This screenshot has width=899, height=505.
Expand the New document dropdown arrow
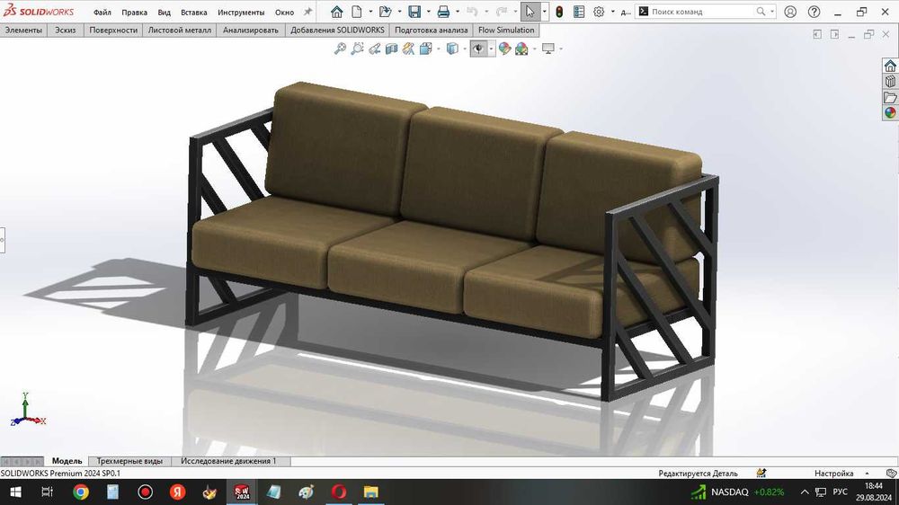(370, 12)
